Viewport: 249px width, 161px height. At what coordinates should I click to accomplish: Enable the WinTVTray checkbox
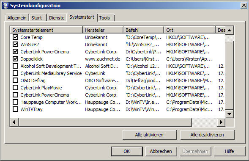pyautogui.click(x=15, y=109)
